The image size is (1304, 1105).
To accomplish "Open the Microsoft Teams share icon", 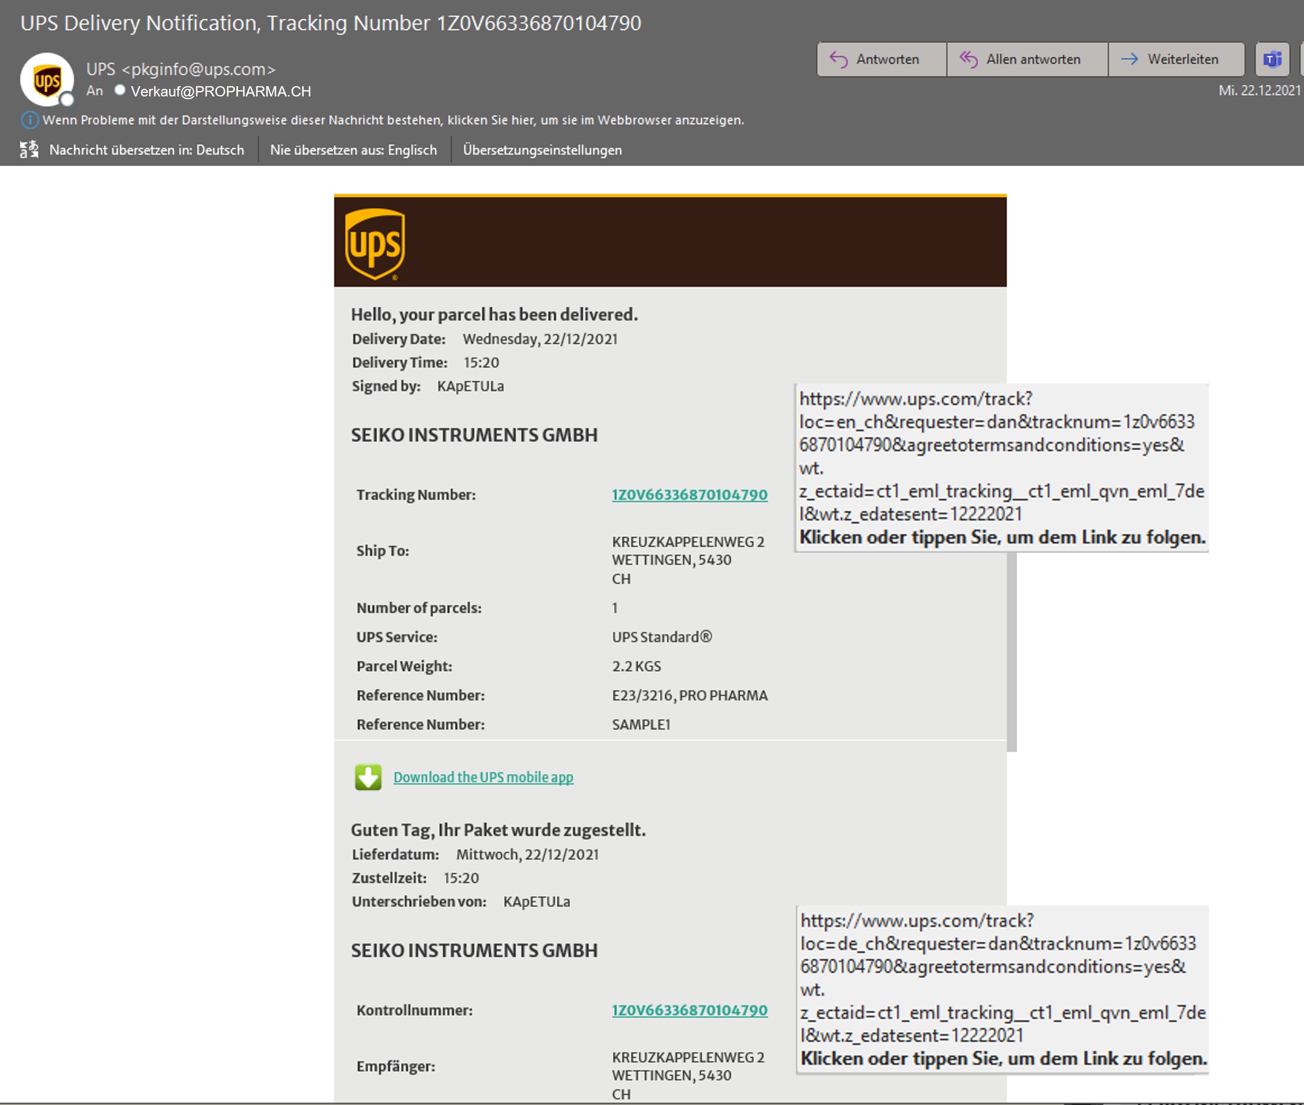I will pyautogui.click(x=1272, y=59).
